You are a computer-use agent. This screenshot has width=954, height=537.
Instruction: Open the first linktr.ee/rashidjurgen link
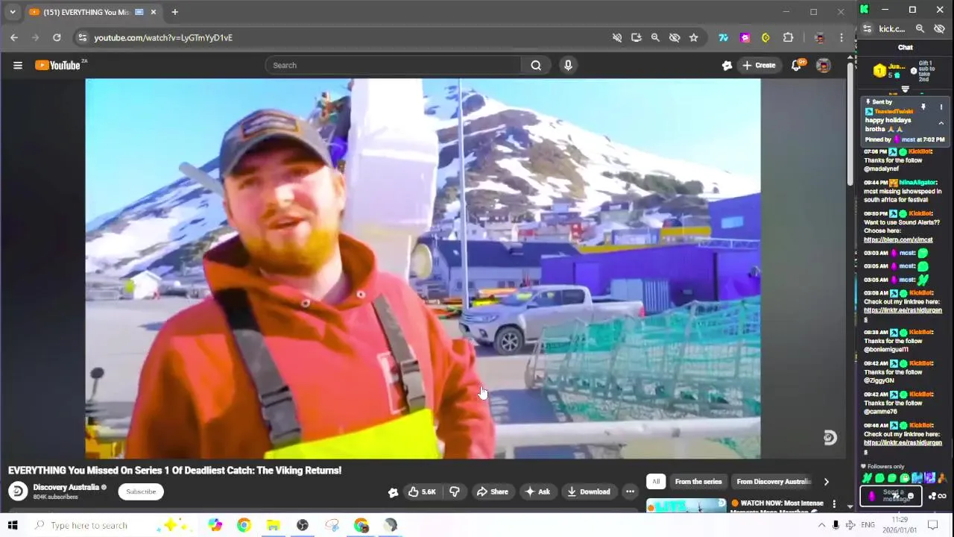[x=903, y=313]
